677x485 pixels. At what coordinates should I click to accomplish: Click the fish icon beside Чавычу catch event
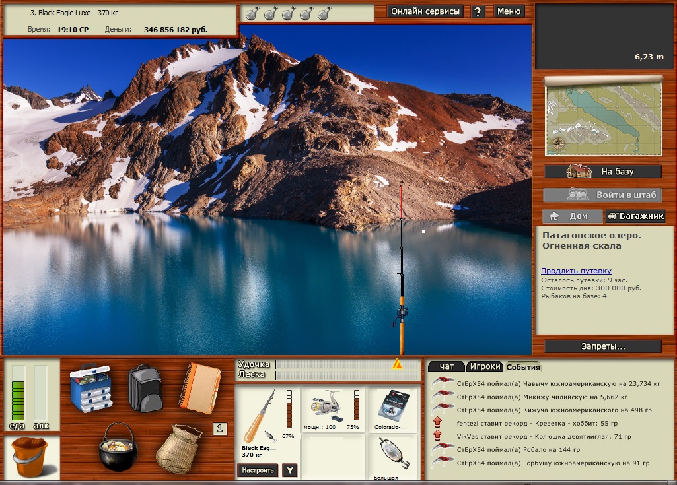tap(443, 383)
